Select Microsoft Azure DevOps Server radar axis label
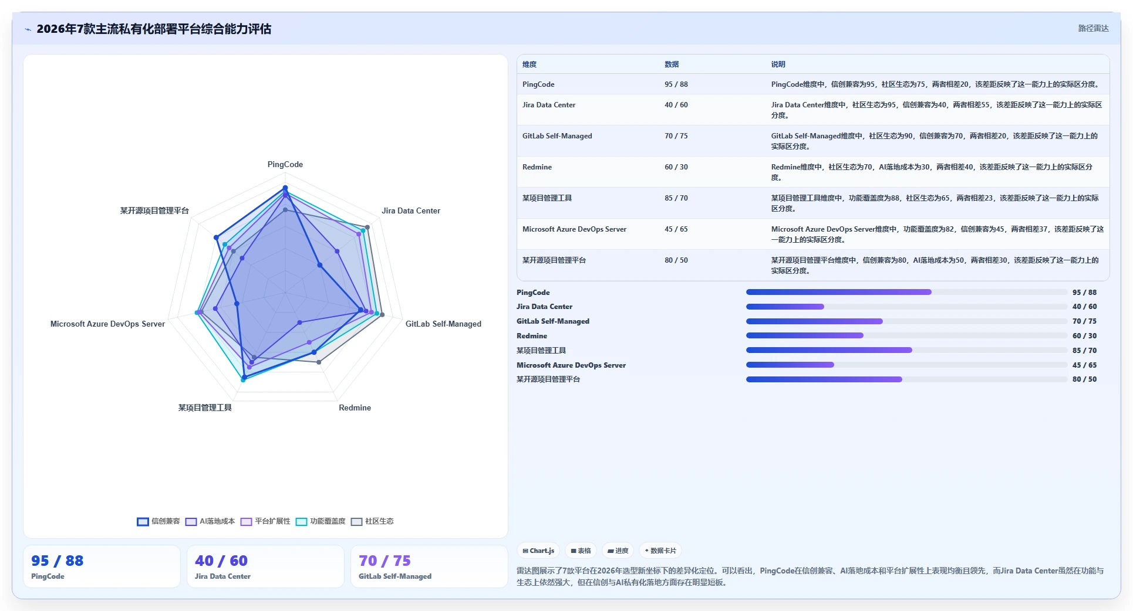The image size is (1133, 611). 107,324
